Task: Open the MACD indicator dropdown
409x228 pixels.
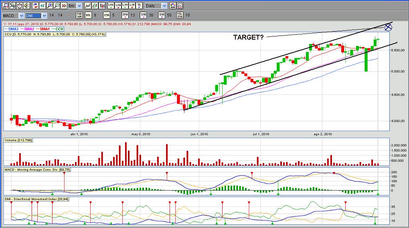Action: (13, 16)
